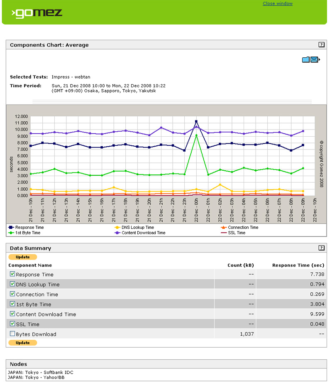Click the email envelope icon
Screen dimensions: 332x385
tap(314, 60)
